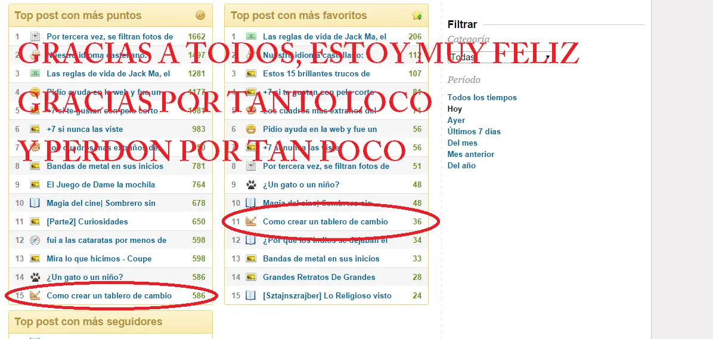713x339 pixels.
Task: Open the Categoría 'Todas' dropdown
Action: pos(500,57)
